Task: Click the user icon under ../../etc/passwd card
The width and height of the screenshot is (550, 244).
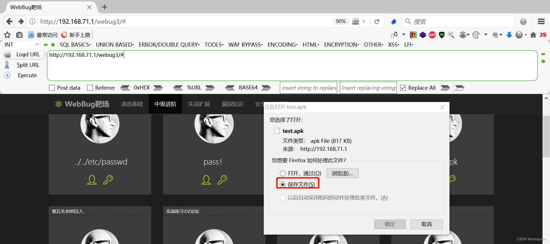Action: click(92, 180)
